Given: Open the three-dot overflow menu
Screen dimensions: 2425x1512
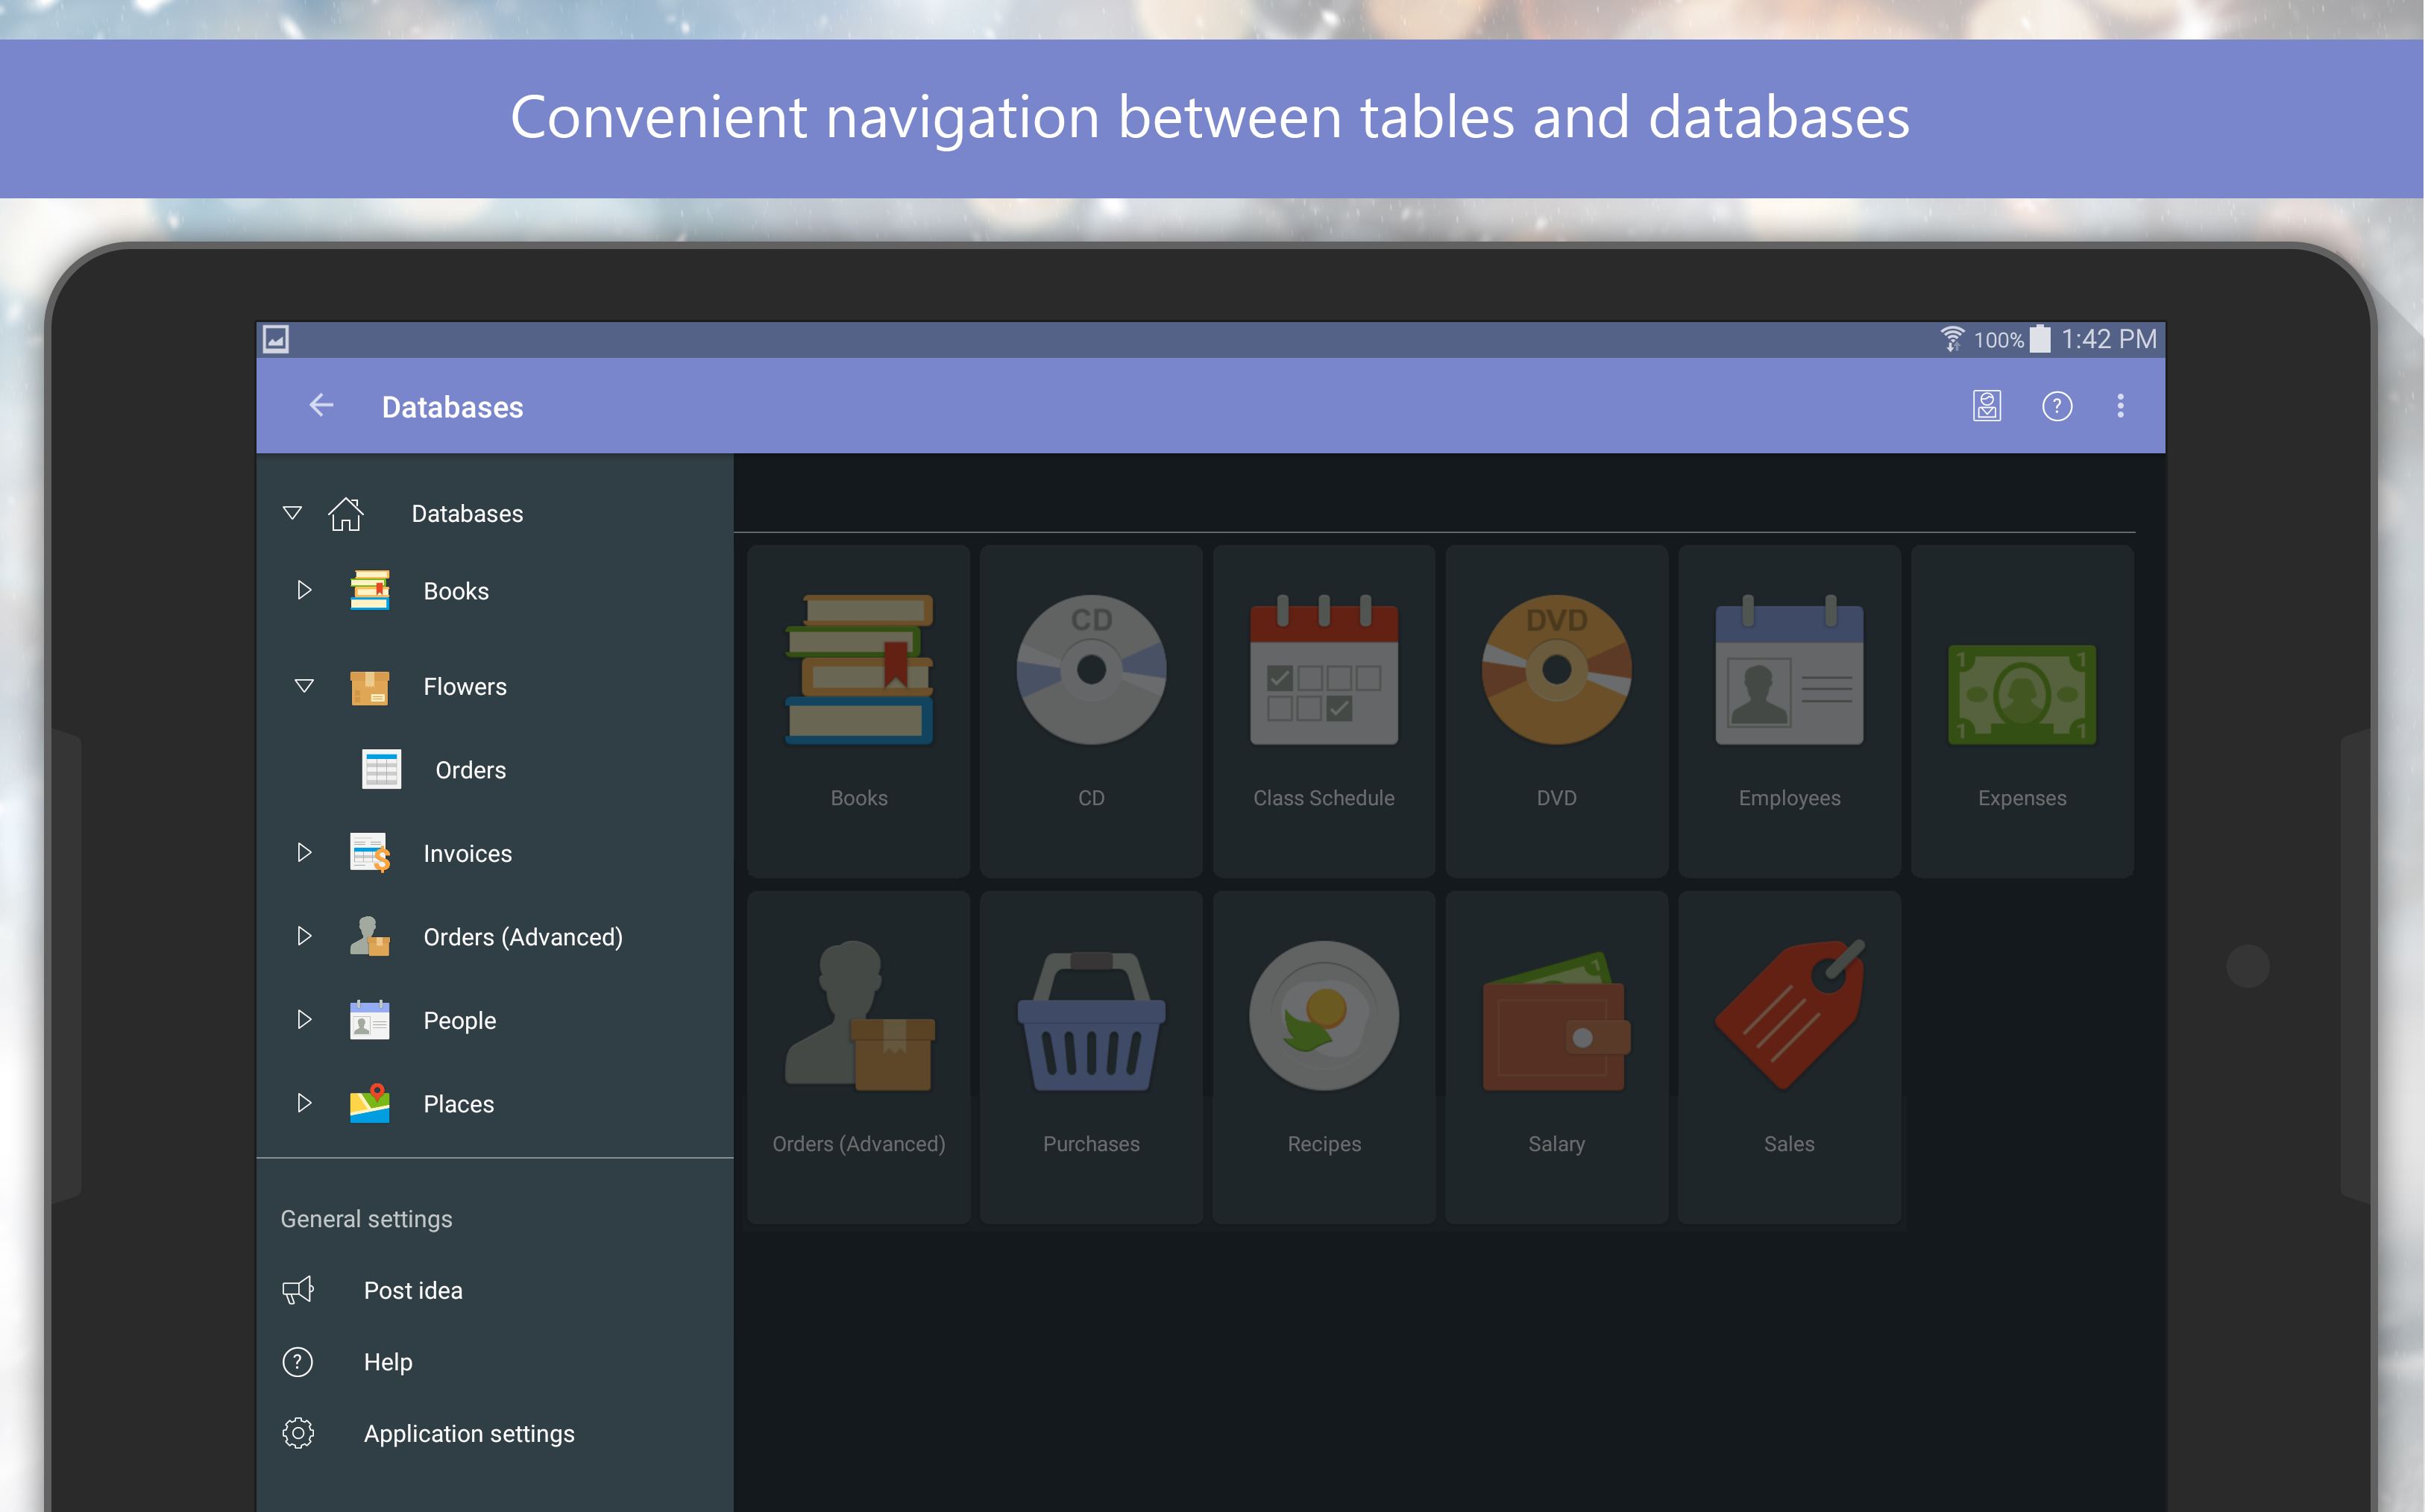Looking at the screenshot, I should 2120,406.
